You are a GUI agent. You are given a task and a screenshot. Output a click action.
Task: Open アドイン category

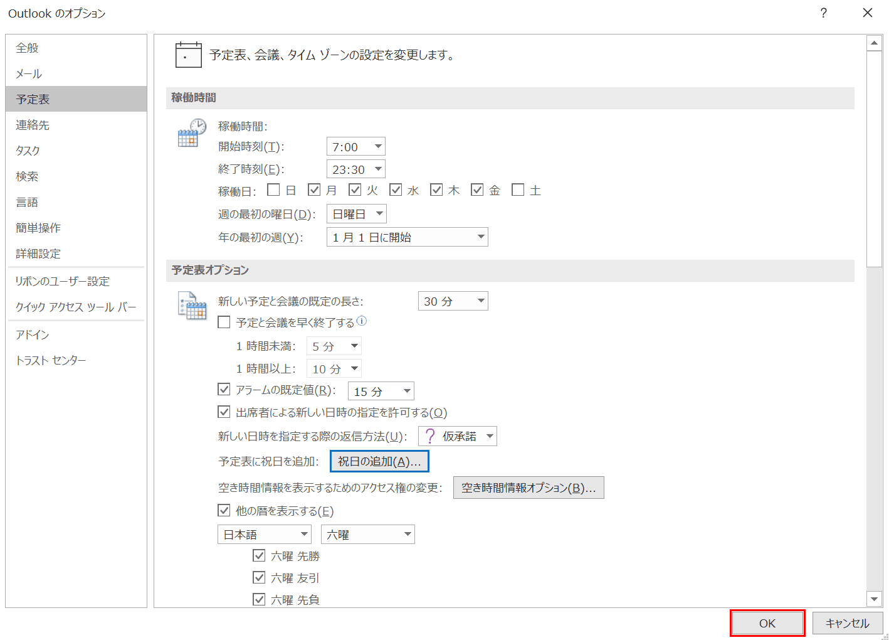(x=76, y=334)
